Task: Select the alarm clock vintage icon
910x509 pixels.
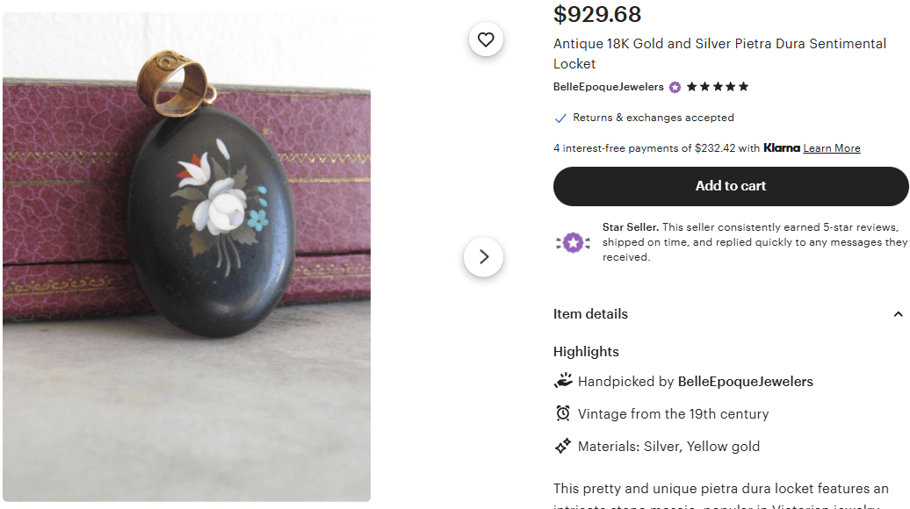Action: coord(563,412)
